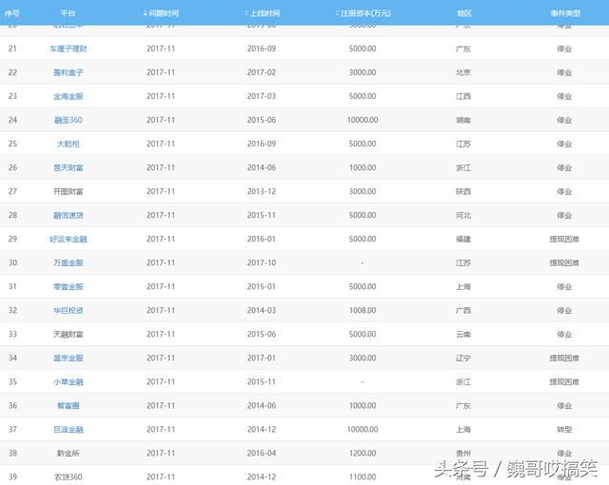The width and height of the screenshot is (609, 485).
Task: Open the platform link in row 36
Action: pos(68,405)
